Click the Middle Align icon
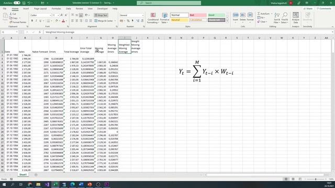335x188 pixels. (x=77, y=15)
